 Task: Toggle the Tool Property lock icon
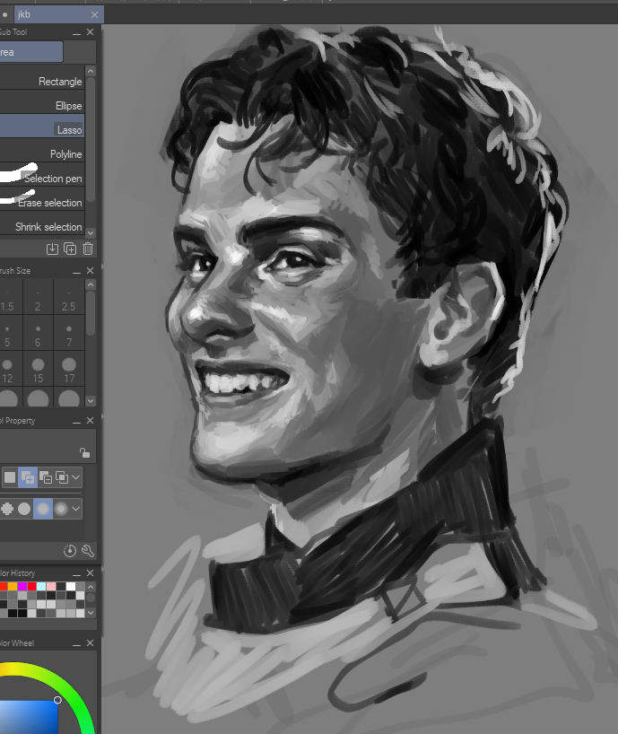[84, 452]
